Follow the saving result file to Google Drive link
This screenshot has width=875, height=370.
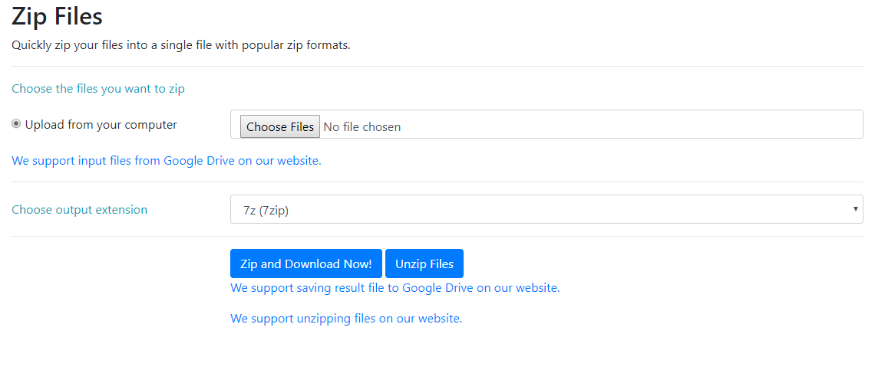[395, 288]
